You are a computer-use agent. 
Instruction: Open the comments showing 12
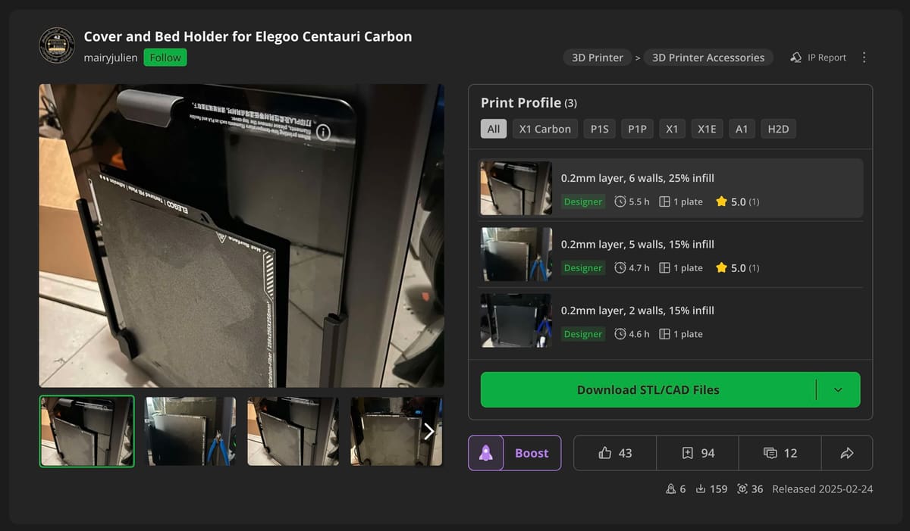[x=780, y=453]
